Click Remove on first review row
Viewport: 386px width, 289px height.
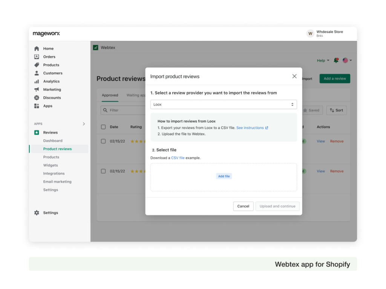point(337,141)
